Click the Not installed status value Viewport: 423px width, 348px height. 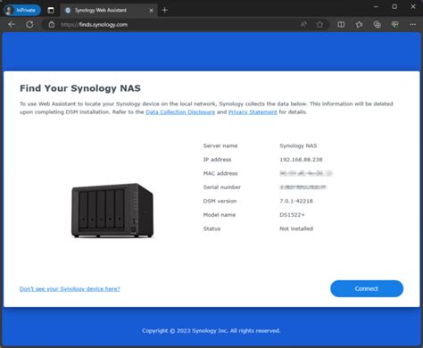tap(296, 228)
